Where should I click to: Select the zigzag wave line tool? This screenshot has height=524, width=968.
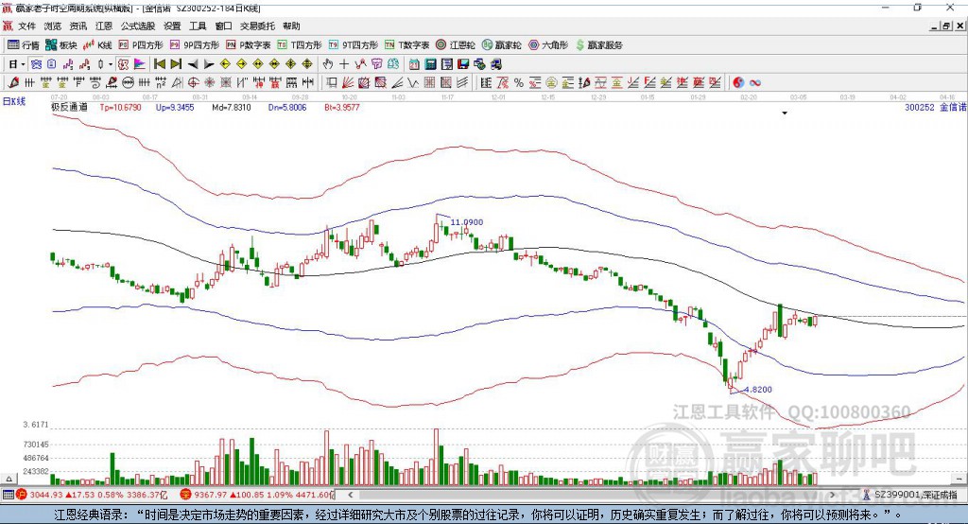click(412, 82)
